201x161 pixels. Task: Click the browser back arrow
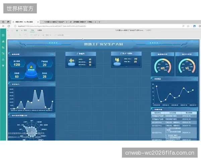(x=3, y=26)
